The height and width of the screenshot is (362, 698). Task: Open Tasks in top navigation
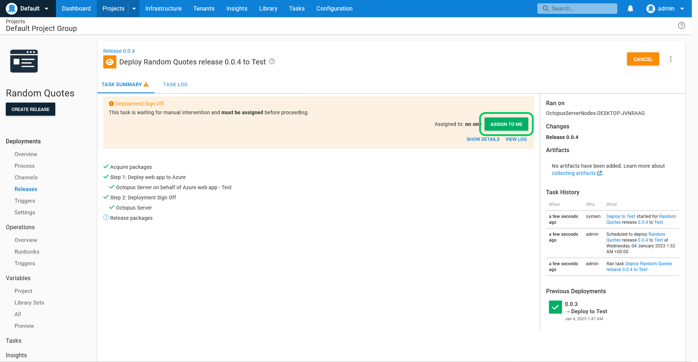click(x=297, y=8)
